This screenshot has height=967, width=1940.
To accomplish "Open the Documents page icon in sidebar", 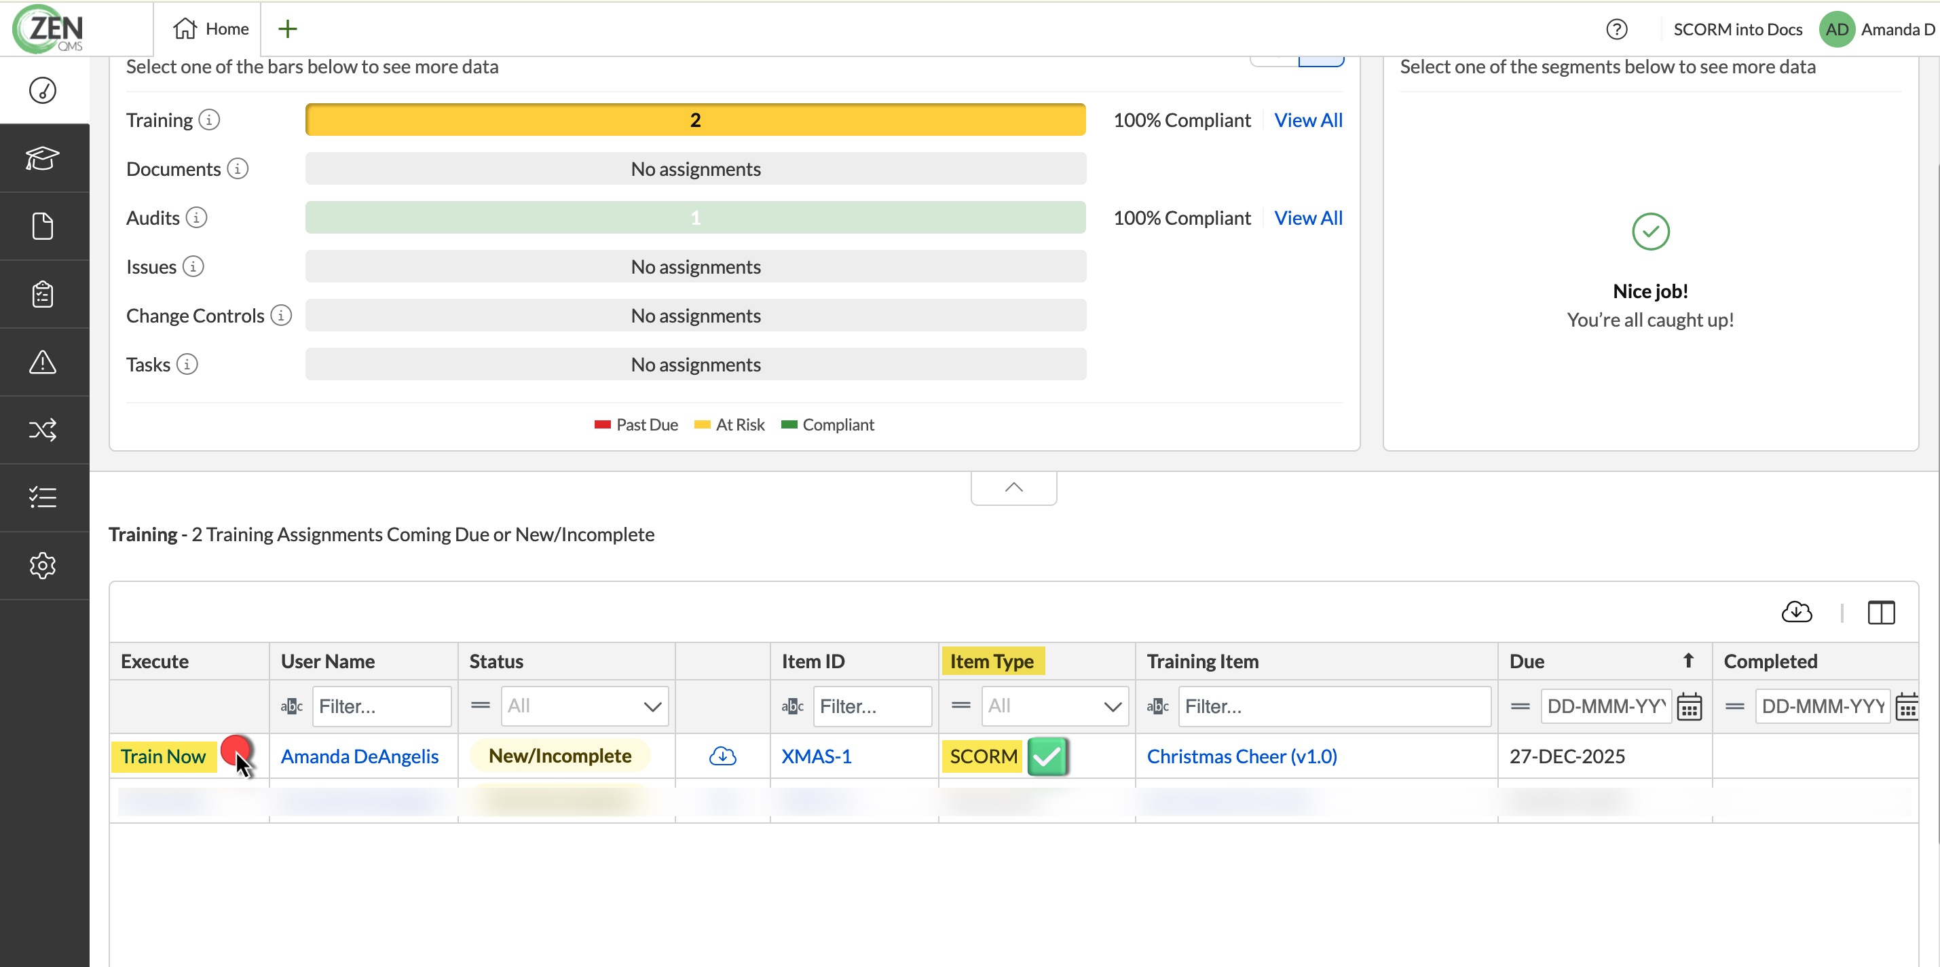I will click(43, 226).
